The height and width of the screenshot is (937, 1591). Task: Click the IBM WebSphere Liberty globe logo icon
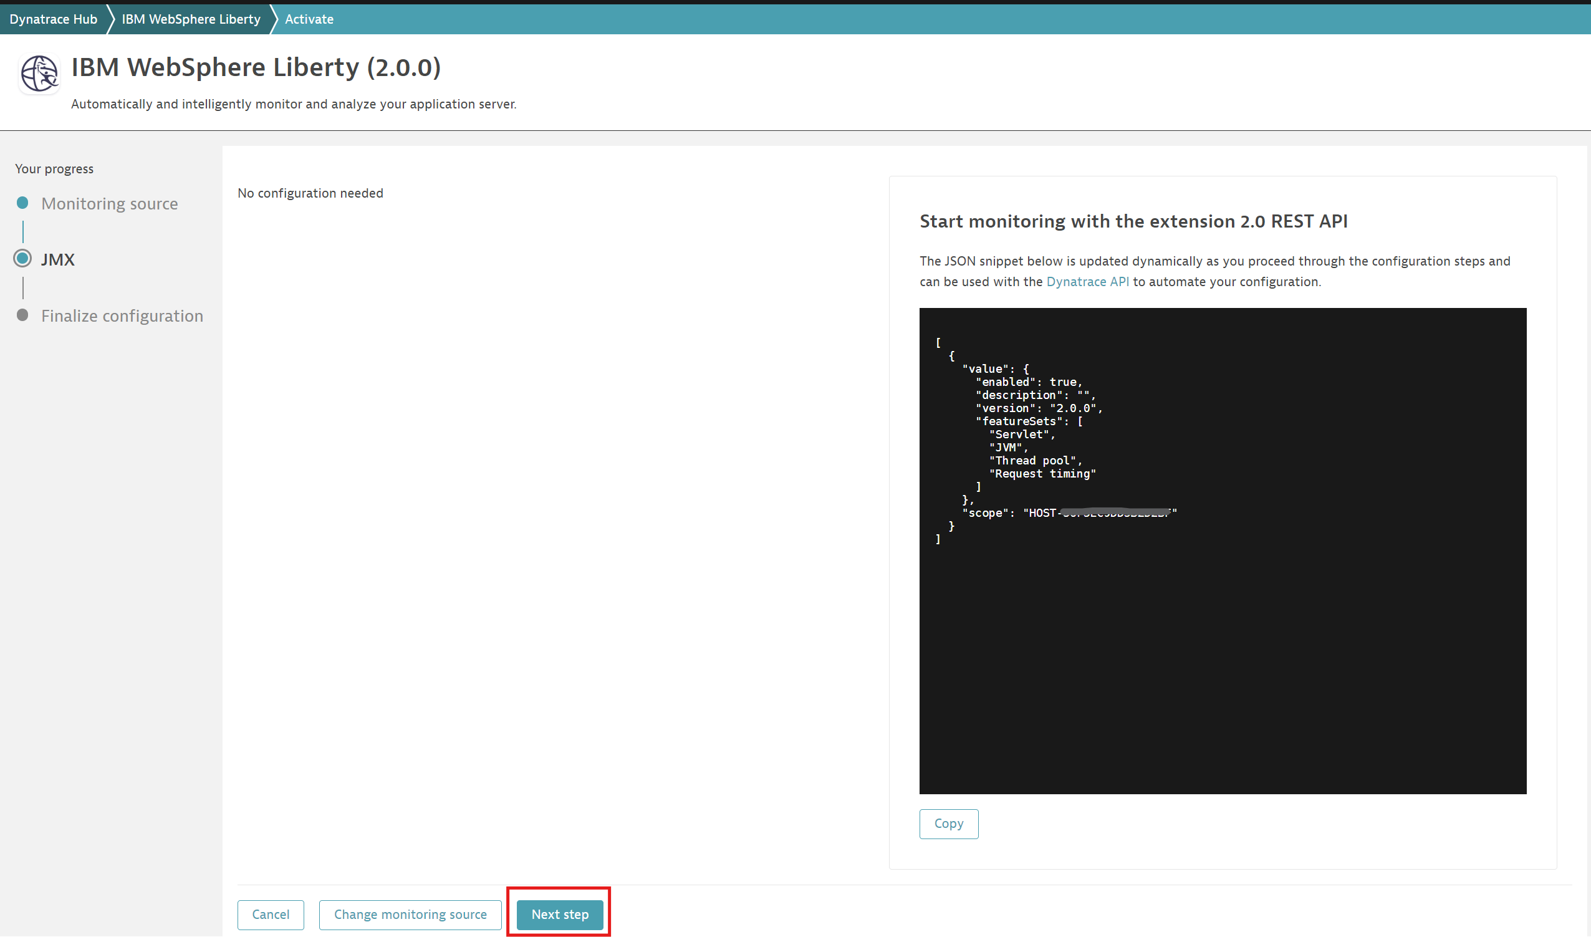[x=39, y=74]
